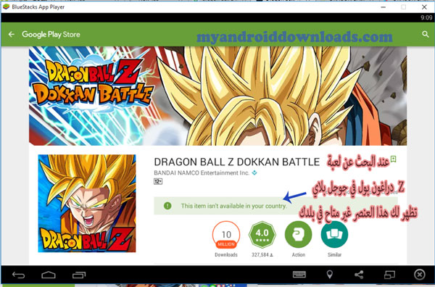Click the developer verified diamond badge
Image resolution: width=435 pixels, height=287 pixels.
point(254,172)
